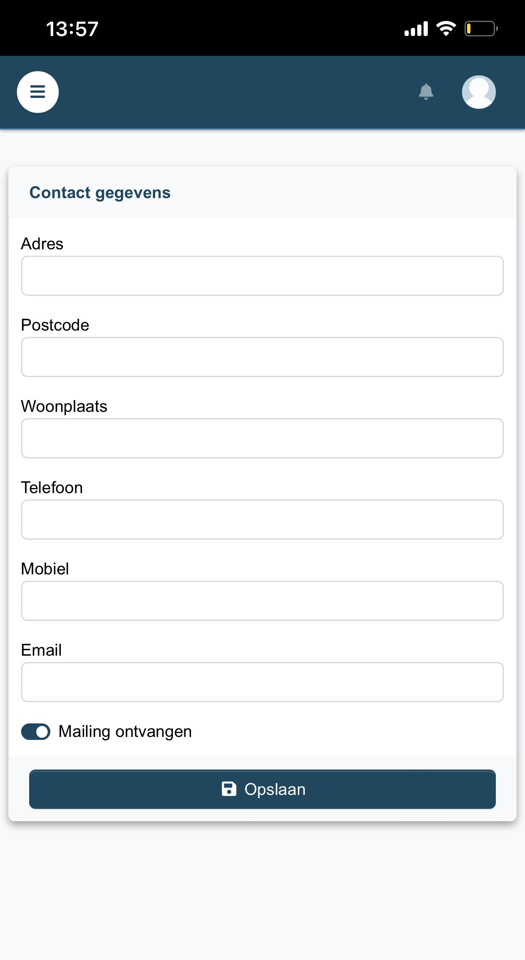Open notifications bell
This screenshot has width=525, height=960.
[x=426, y=91]
